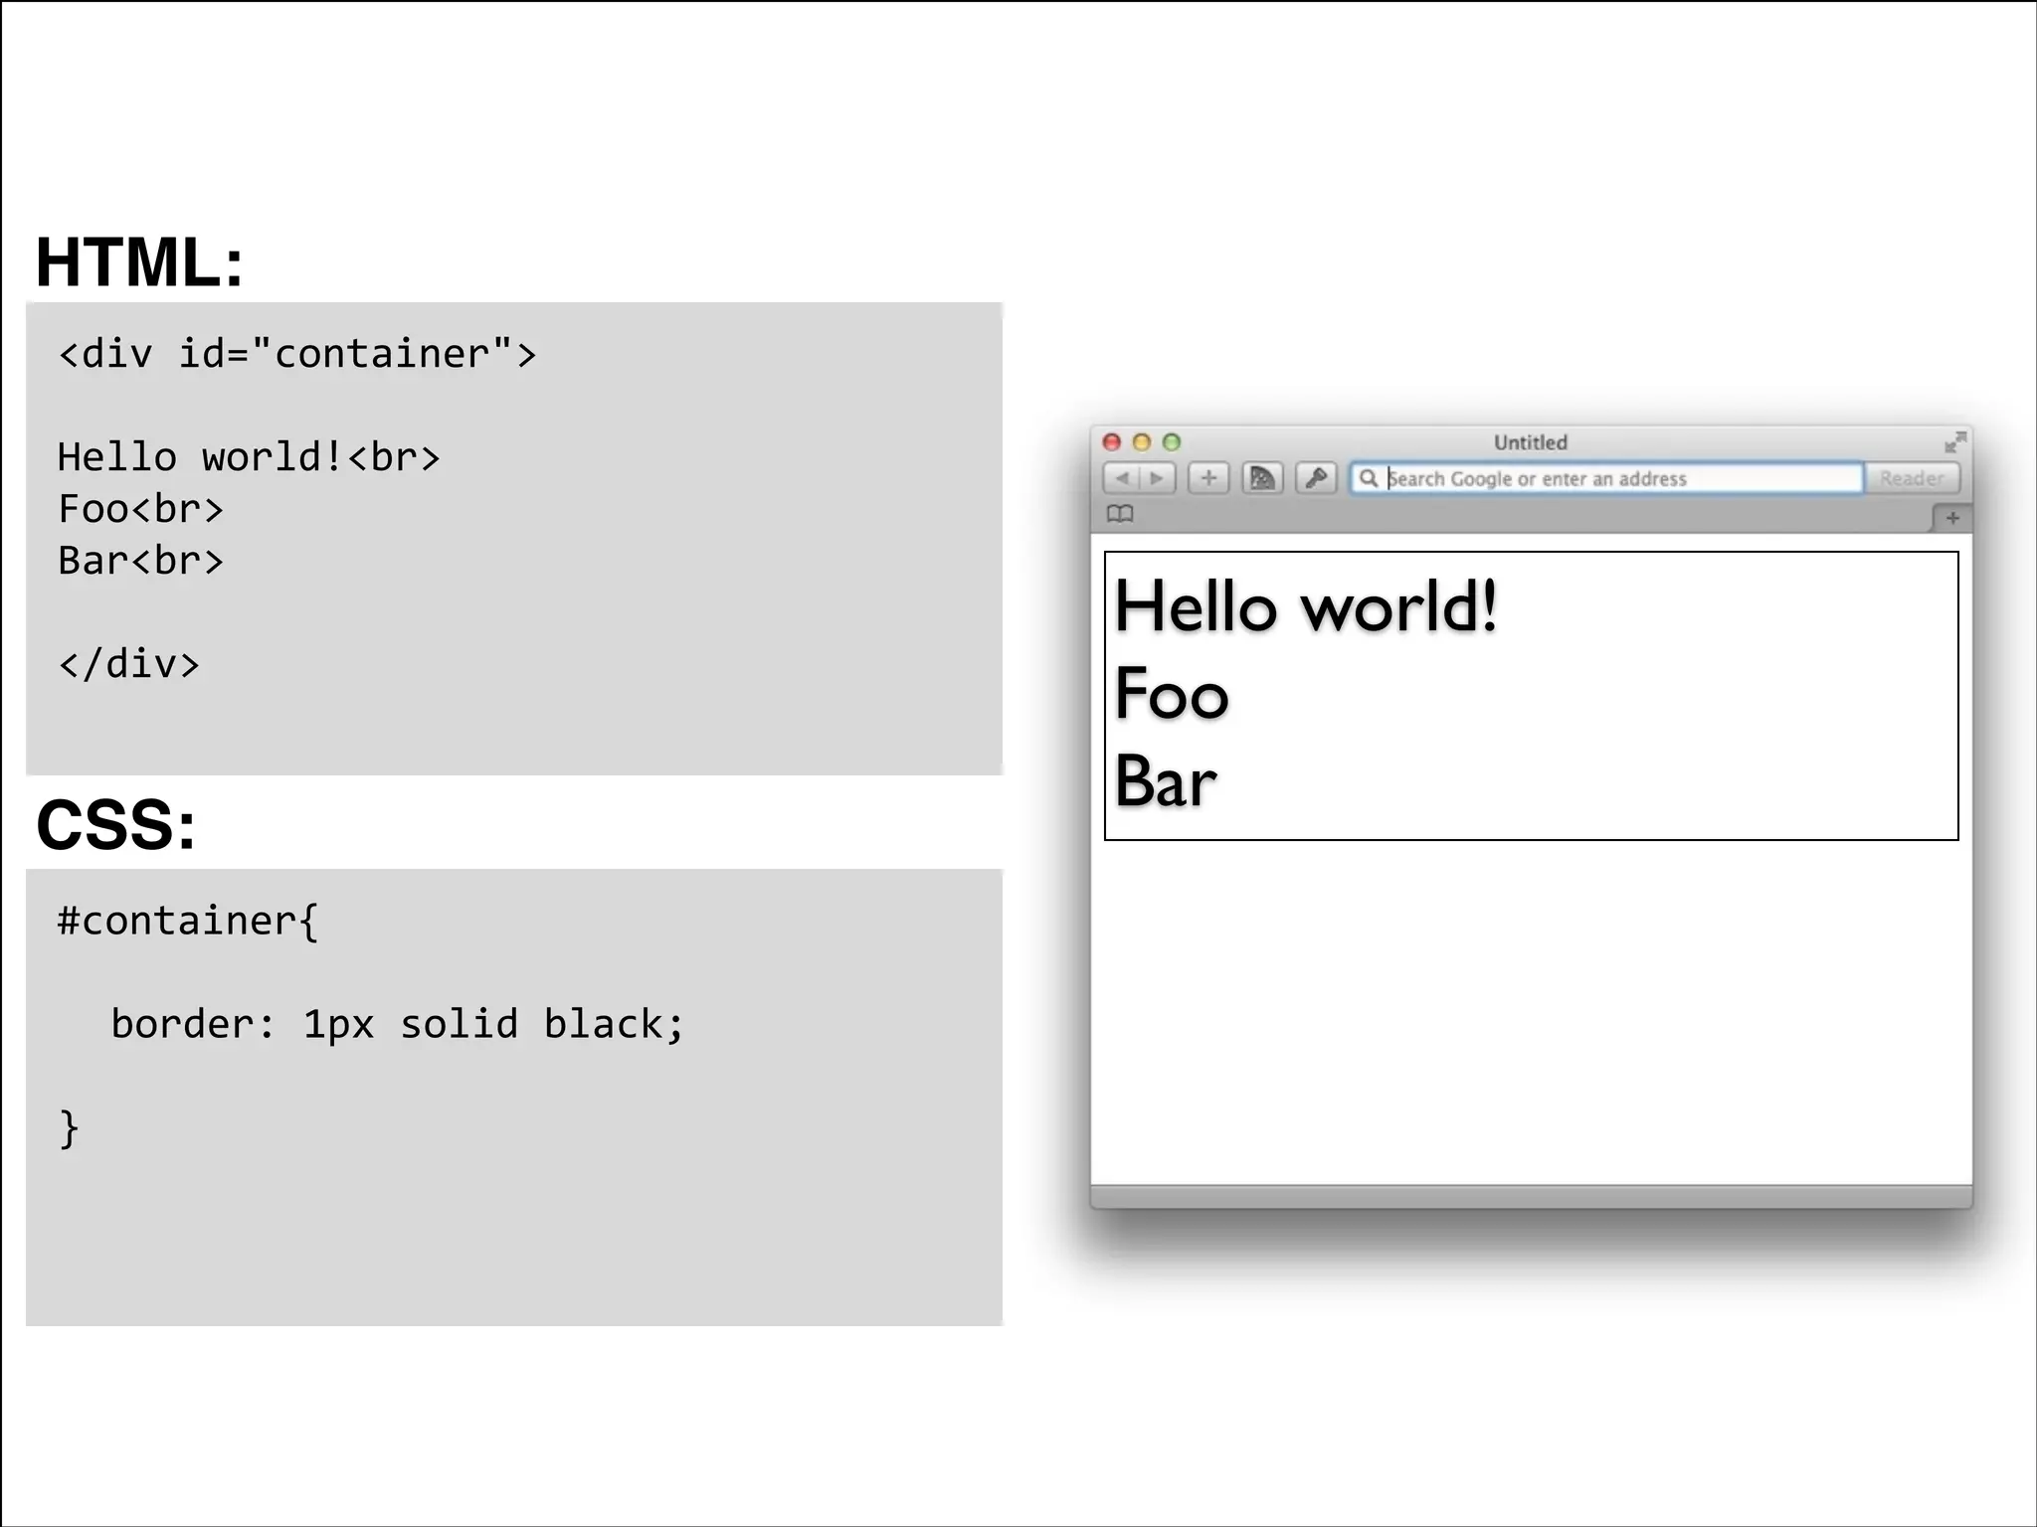Viewport: 2037px width, 1527px height.
Task: Click the Untitled window title
Action: click(x=1531, y=442)
